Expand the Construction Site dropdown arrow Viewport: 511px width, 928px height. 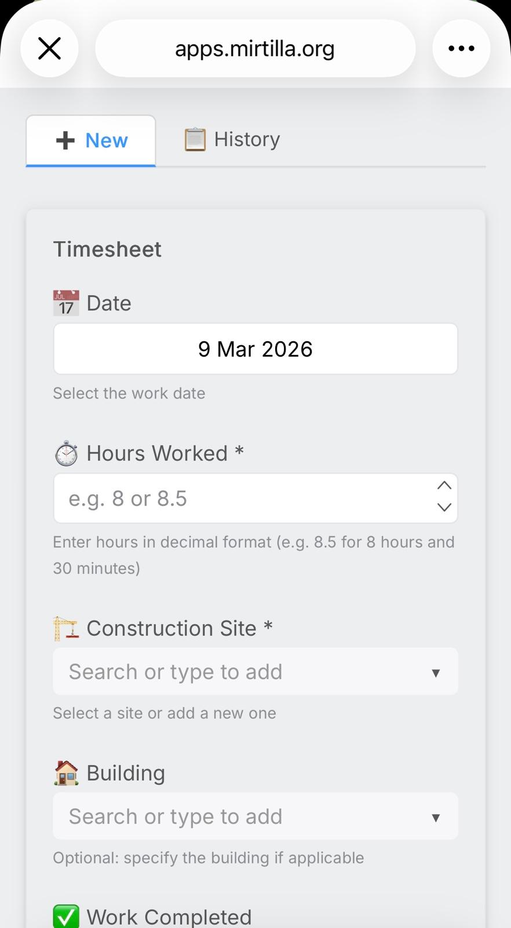436,673
